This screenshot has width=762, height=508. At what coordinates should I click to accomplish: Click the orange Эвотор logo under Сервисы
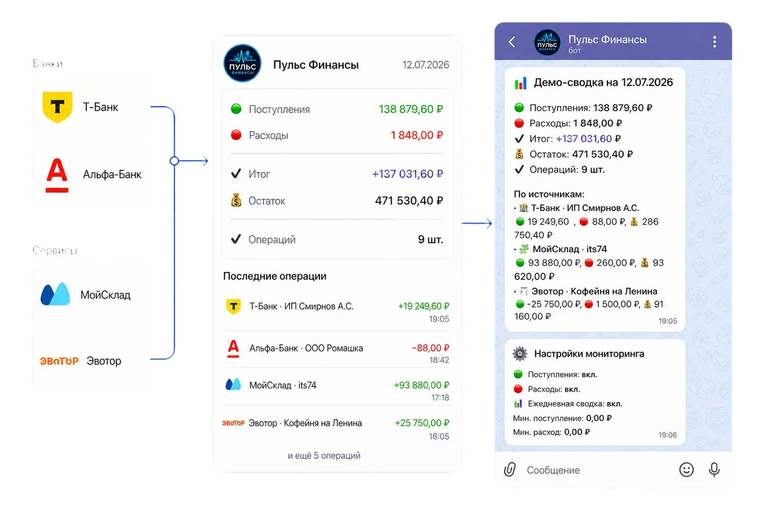coord(59,361)
